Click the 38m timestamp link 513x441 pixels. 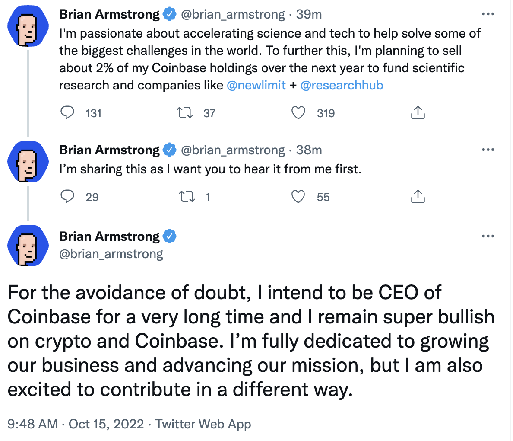pos(309,150)
